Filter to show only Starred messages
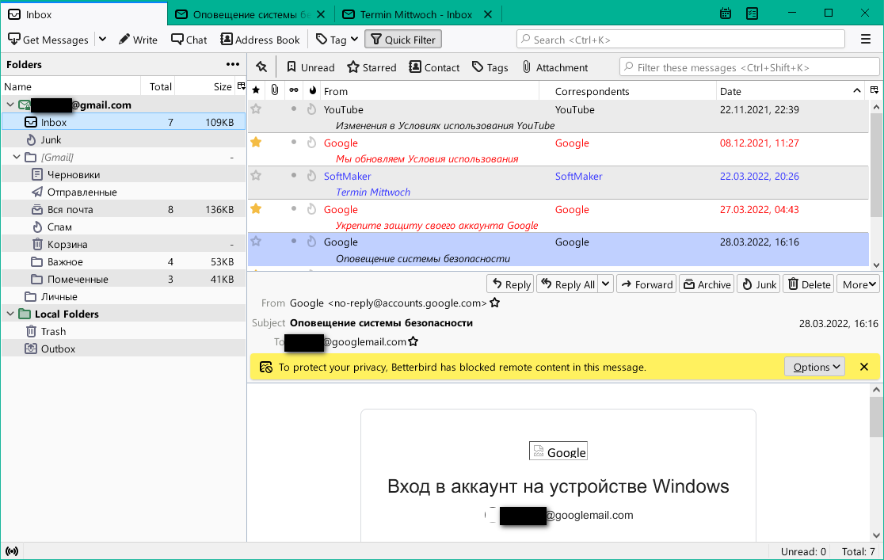884x560 pixels. coord(372,67)
